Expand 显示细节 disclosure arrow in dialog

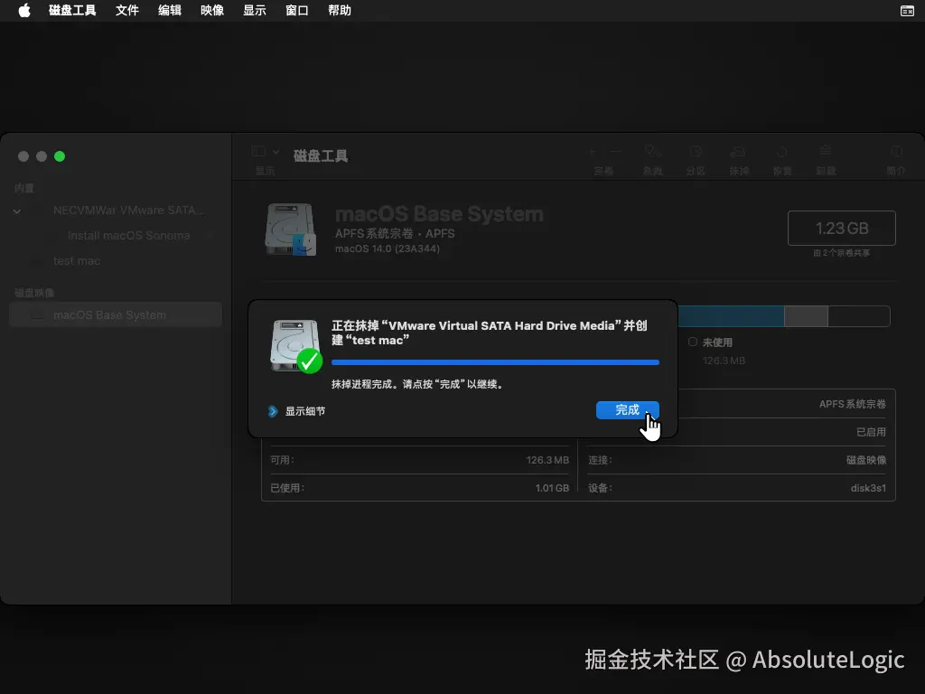pos(273,411)
